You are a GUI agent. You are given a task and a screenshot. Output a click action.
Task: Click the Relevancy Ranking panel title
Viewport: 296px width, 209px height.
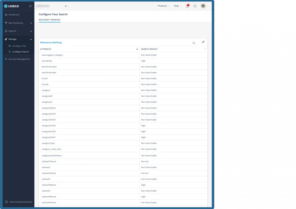(51, 42)
